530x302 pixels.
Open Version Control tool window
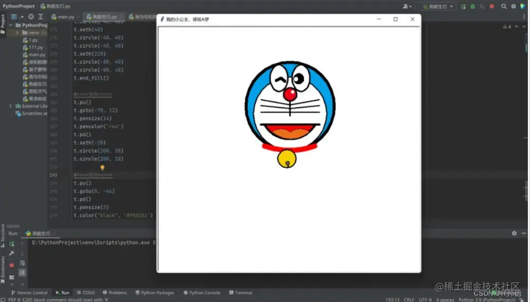tap(29, 292)
